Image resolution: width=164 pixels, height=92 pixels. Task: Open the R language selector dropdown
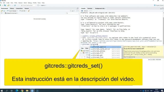pos(2,13)
